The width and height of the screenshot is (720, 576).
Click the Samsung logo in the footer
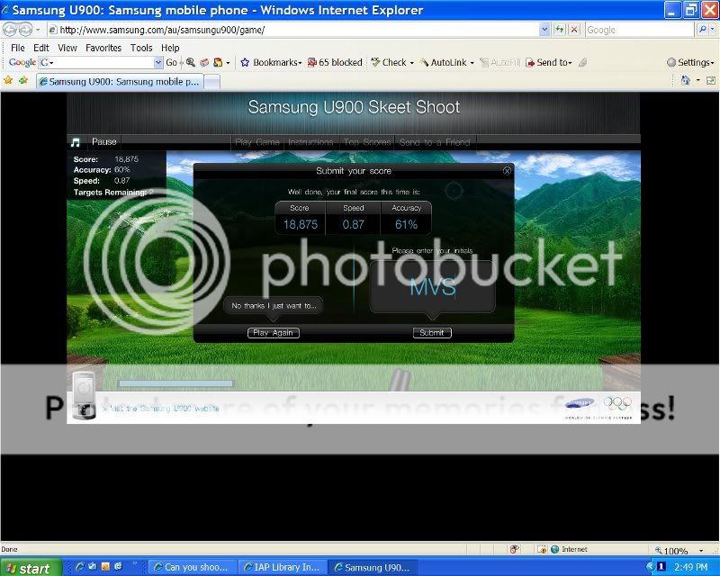[x=580, y=403]
